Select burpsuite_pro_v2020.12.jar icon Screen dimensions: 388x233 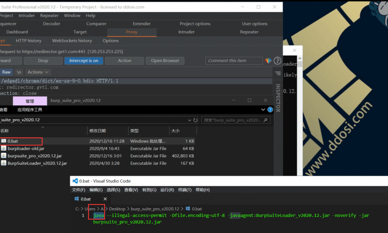4,156
